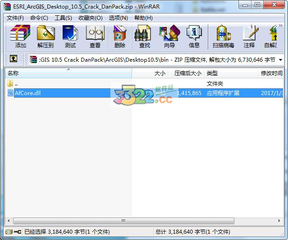The width and height of the screenshot is (288, 240).
Task: Maximize the WinRAR window
Action: coord(257,5)
